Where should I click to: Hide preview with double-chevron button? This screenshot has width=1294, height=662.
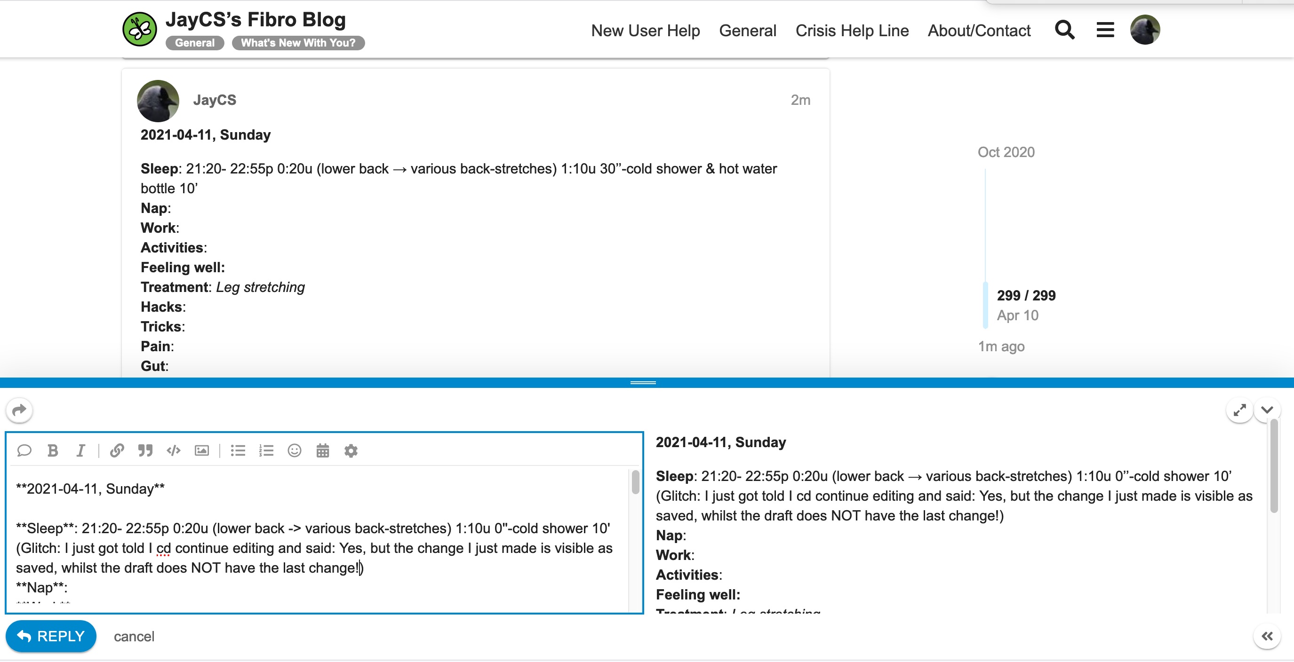(1267, 636)
